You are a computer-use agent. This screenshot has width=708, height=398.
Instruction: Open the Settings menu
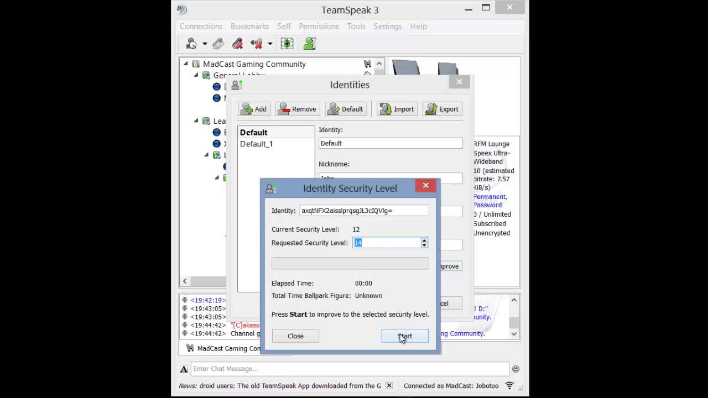point(387,26)
